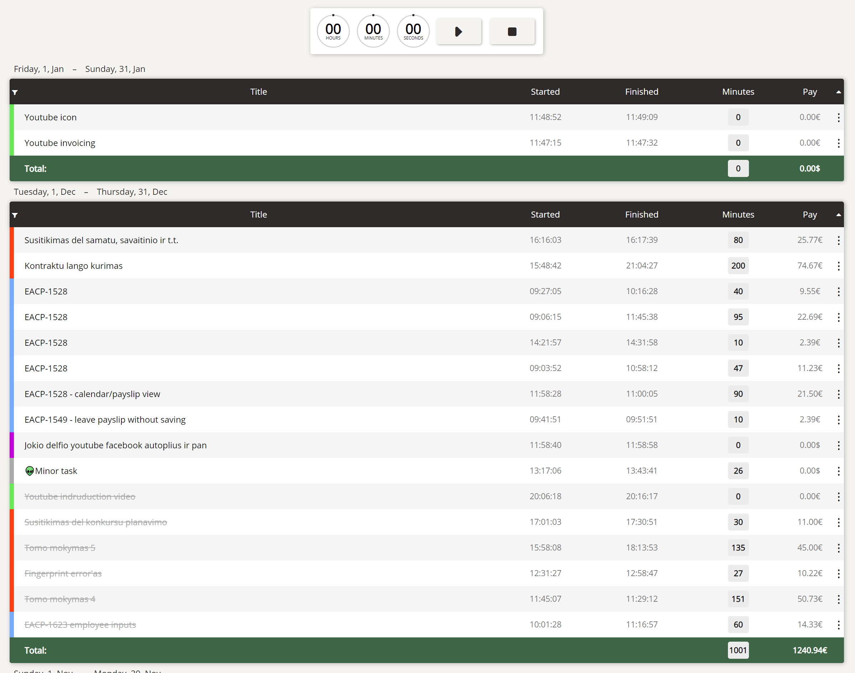Stop the timer with the stop button

[512, 31]
